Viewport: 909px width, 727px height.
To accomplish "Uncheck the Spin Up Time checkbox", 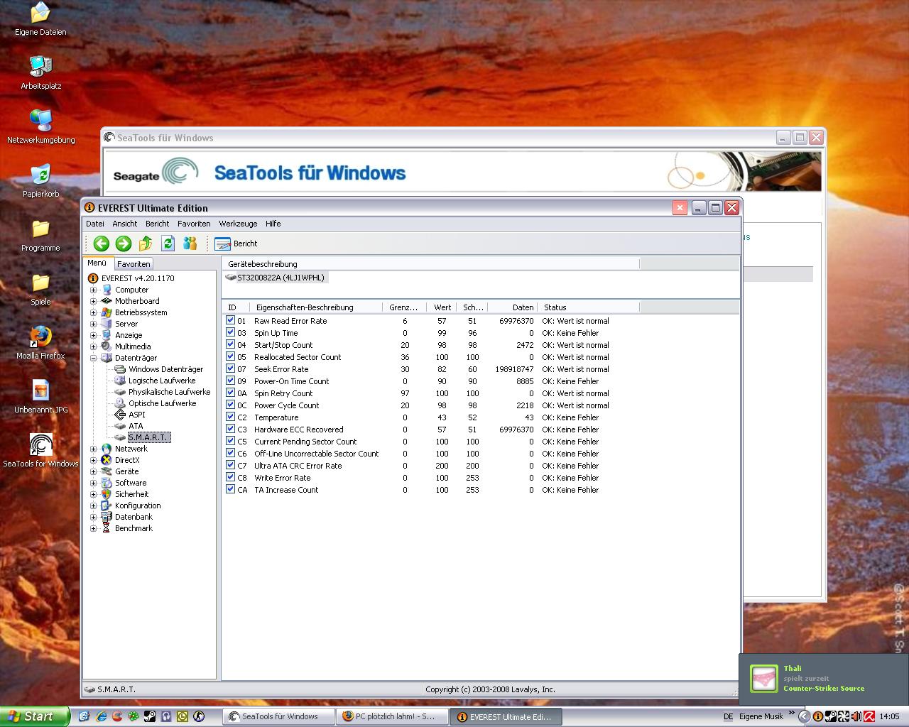I will coord(230,332).
